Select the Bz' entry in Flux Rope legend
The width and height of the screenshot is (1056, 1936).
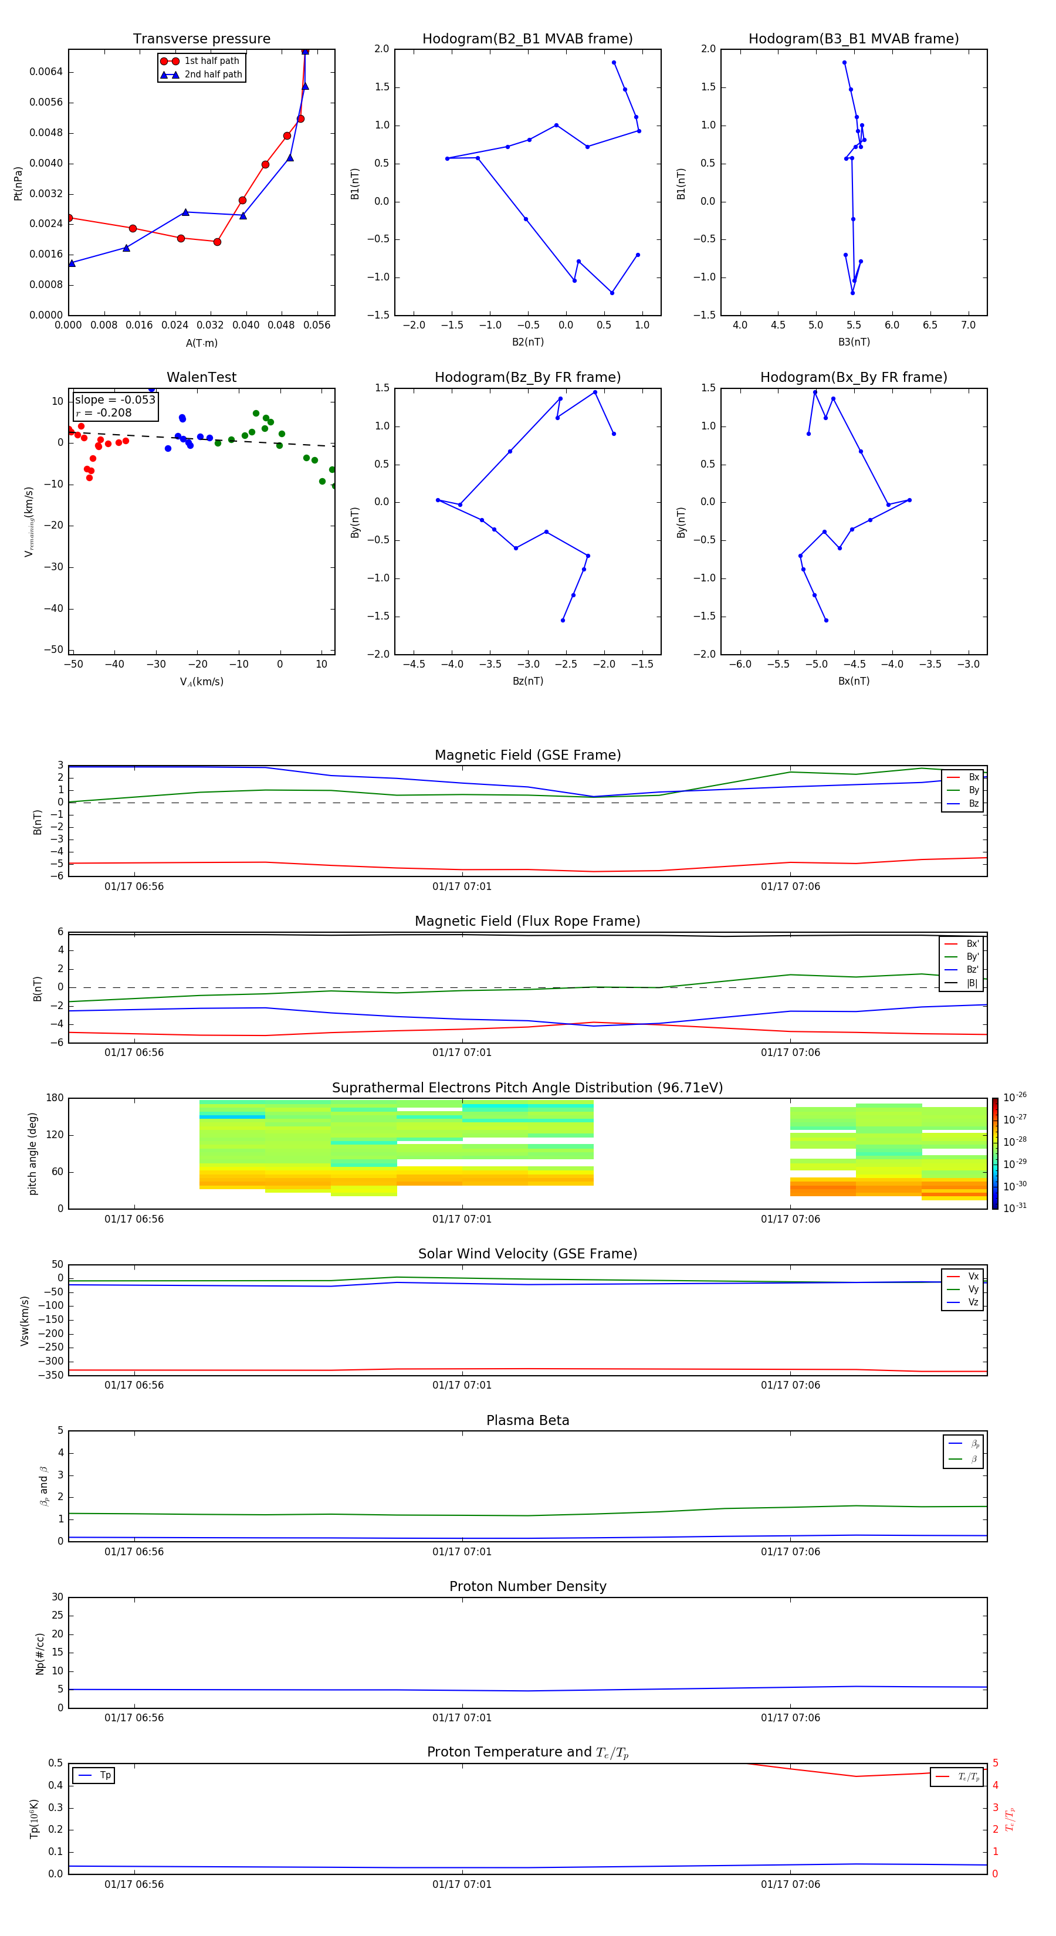pyautogui.click(x=962, y=970)
